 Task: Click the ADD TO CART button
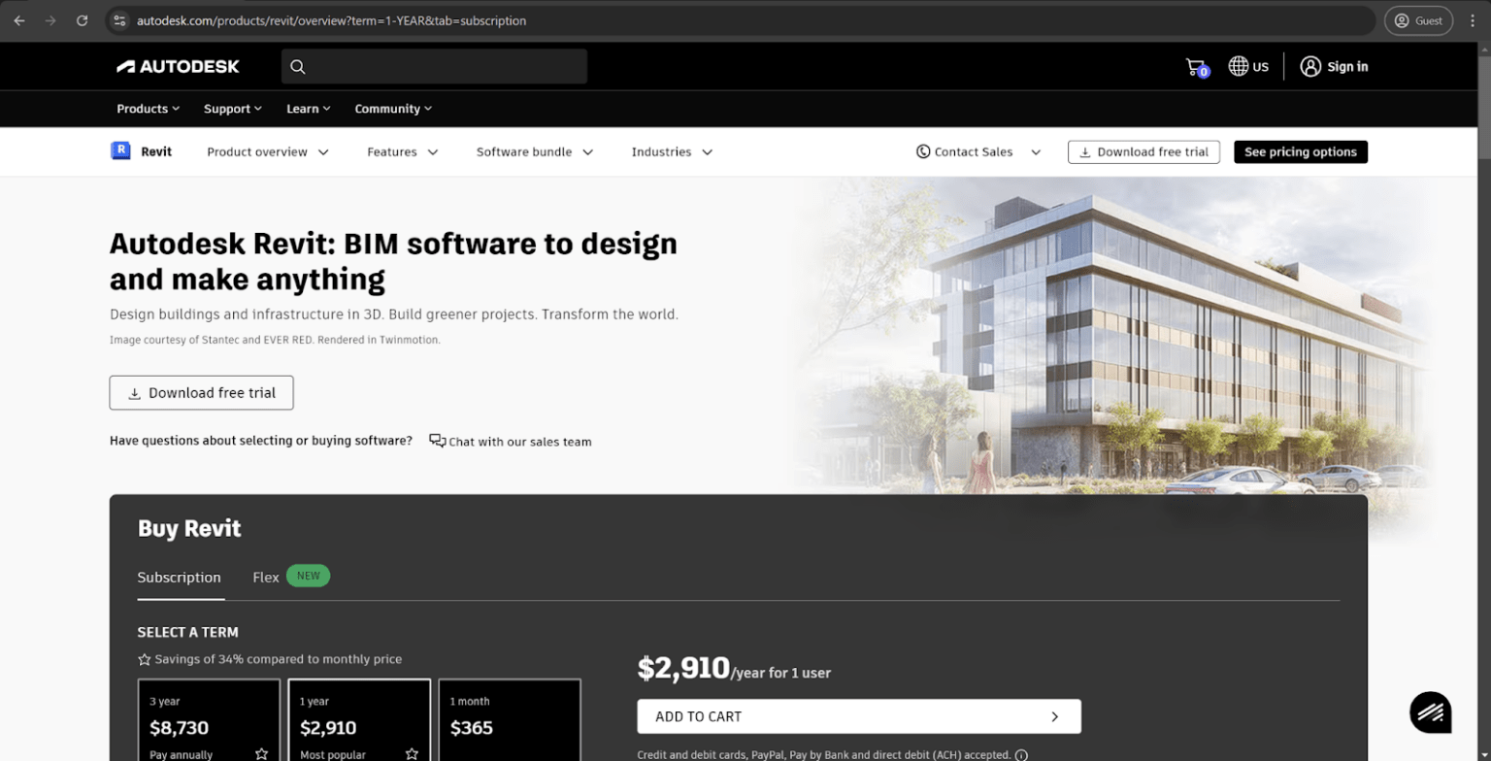859,716
